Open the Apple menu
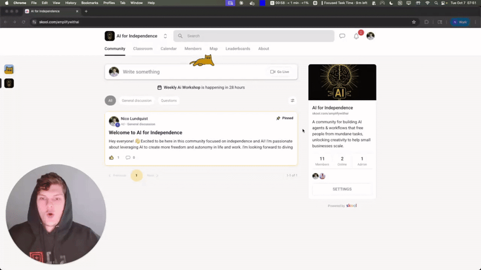 pyautogui.click(x=7, y=3)
